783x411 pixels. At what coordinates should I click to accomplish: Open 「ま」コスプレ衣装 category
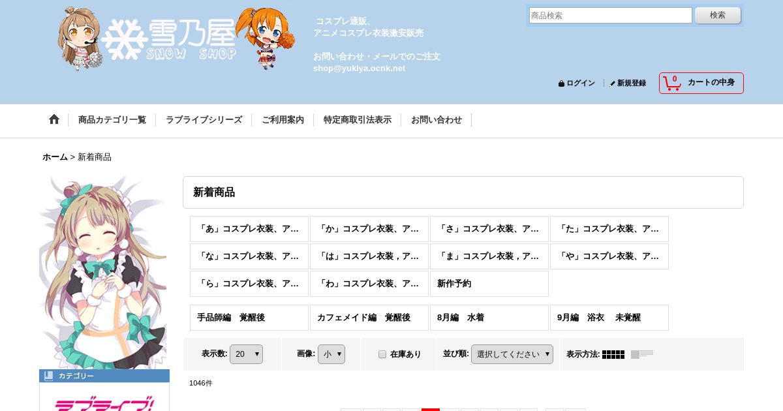(x=489, y=256)
